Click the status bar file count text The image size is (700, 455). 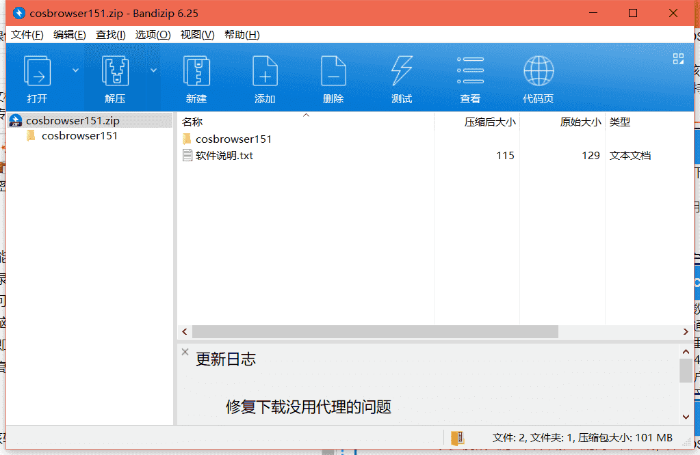(582, 438)
